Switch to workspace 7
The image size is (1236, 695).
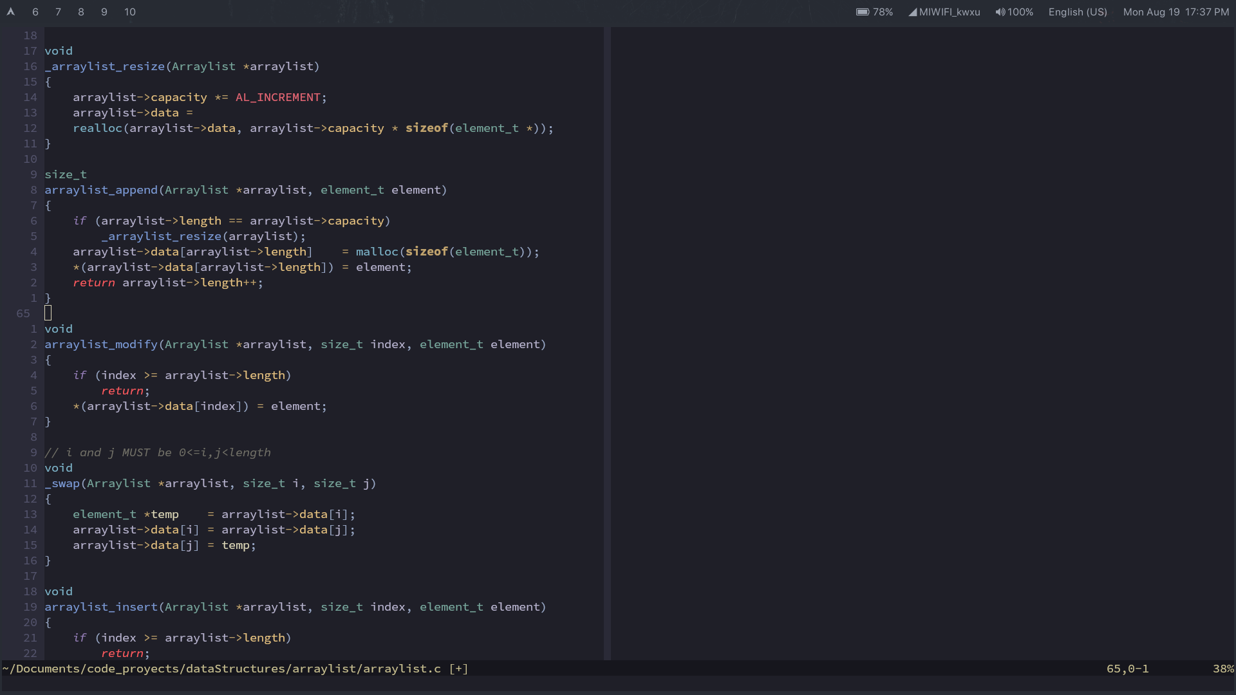click(x=58, y=12)
